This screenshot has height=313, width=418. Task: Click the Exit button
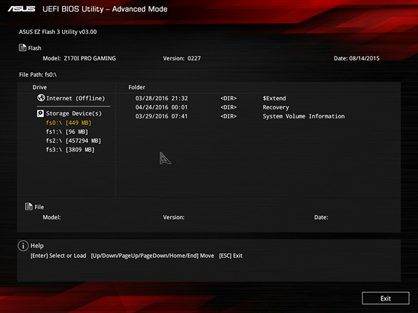[385, 298]
